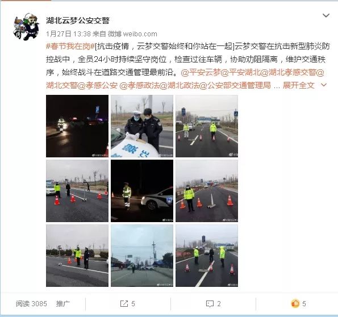Open the bottom-right checkpoint photo
Image resolution: width=338 pixels, height=317 pixels.
[207, 256]
